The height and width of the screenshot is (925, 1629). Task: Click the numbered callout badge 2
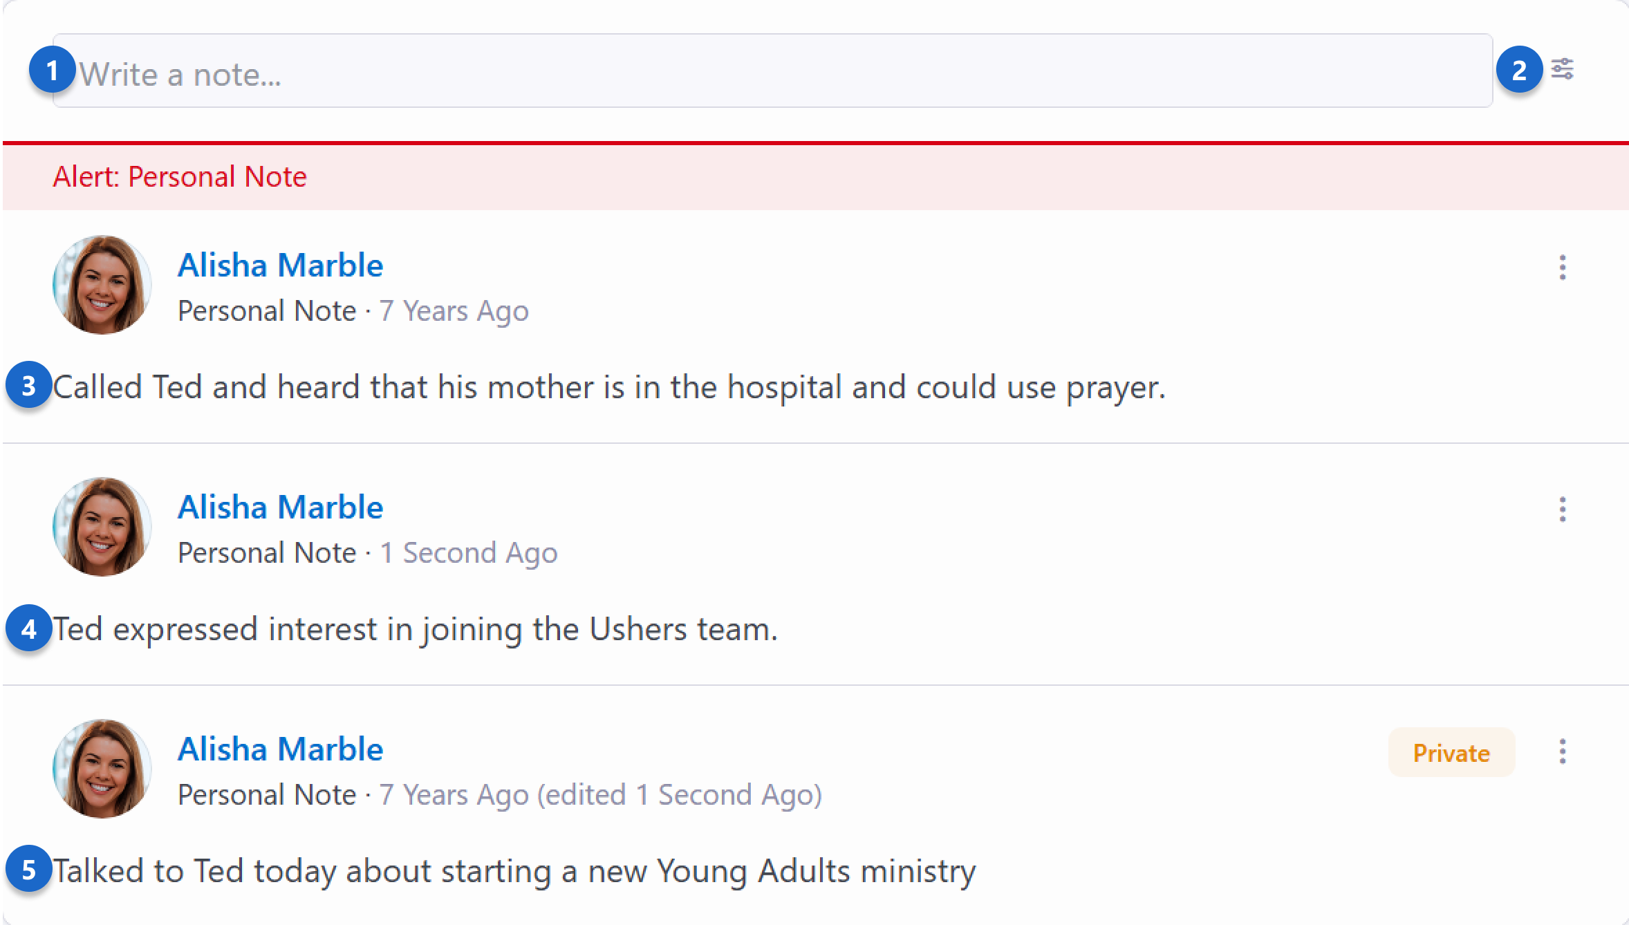(x=1519, y=70)
